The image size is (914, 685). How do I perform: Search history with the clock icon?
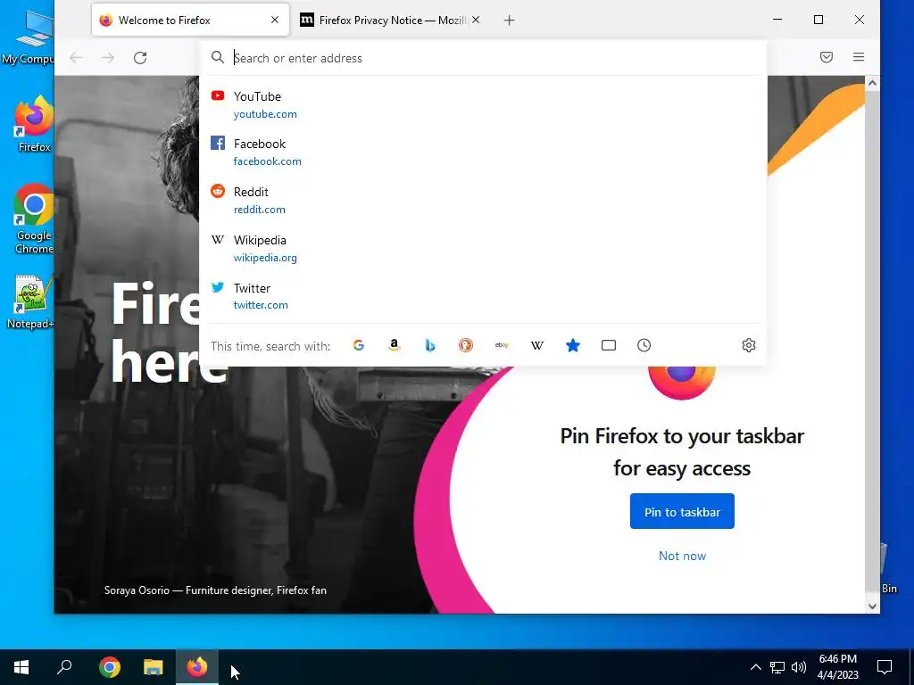644,345
